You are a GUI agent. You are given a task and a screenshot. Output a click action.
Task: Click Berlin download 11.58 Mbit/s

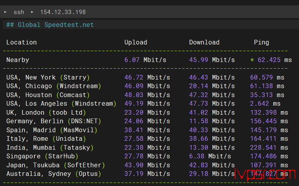(x=212, y=121)
